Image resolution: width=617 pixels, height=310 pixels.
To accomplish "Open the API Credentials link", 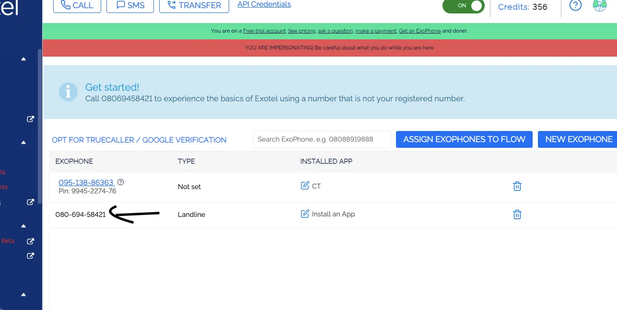I will coord(264,4).
